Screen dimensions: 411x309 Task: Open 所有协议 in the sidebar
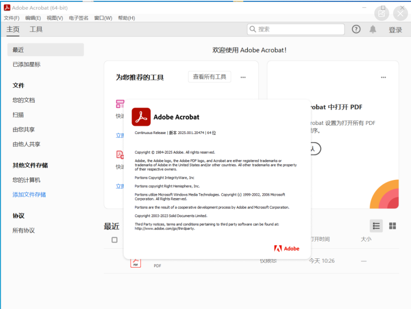(x=23, y=230)
